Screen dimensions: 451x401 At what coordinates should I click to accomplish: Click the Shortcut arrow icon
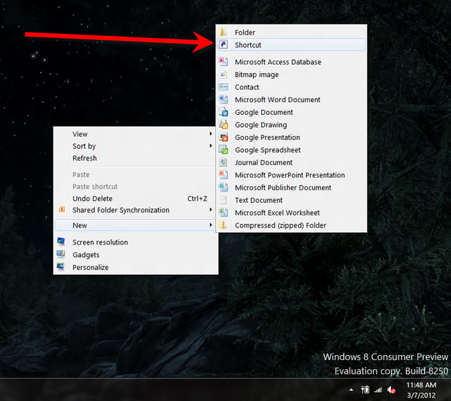click(223, 44)
